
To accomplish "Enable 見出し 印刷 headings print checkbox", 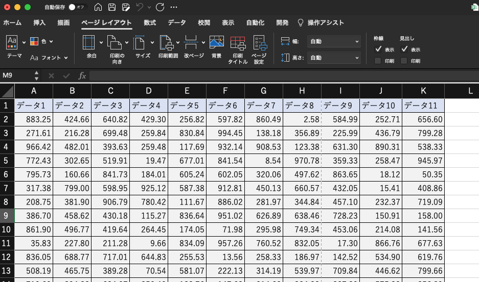I will [x=404, y=61].
